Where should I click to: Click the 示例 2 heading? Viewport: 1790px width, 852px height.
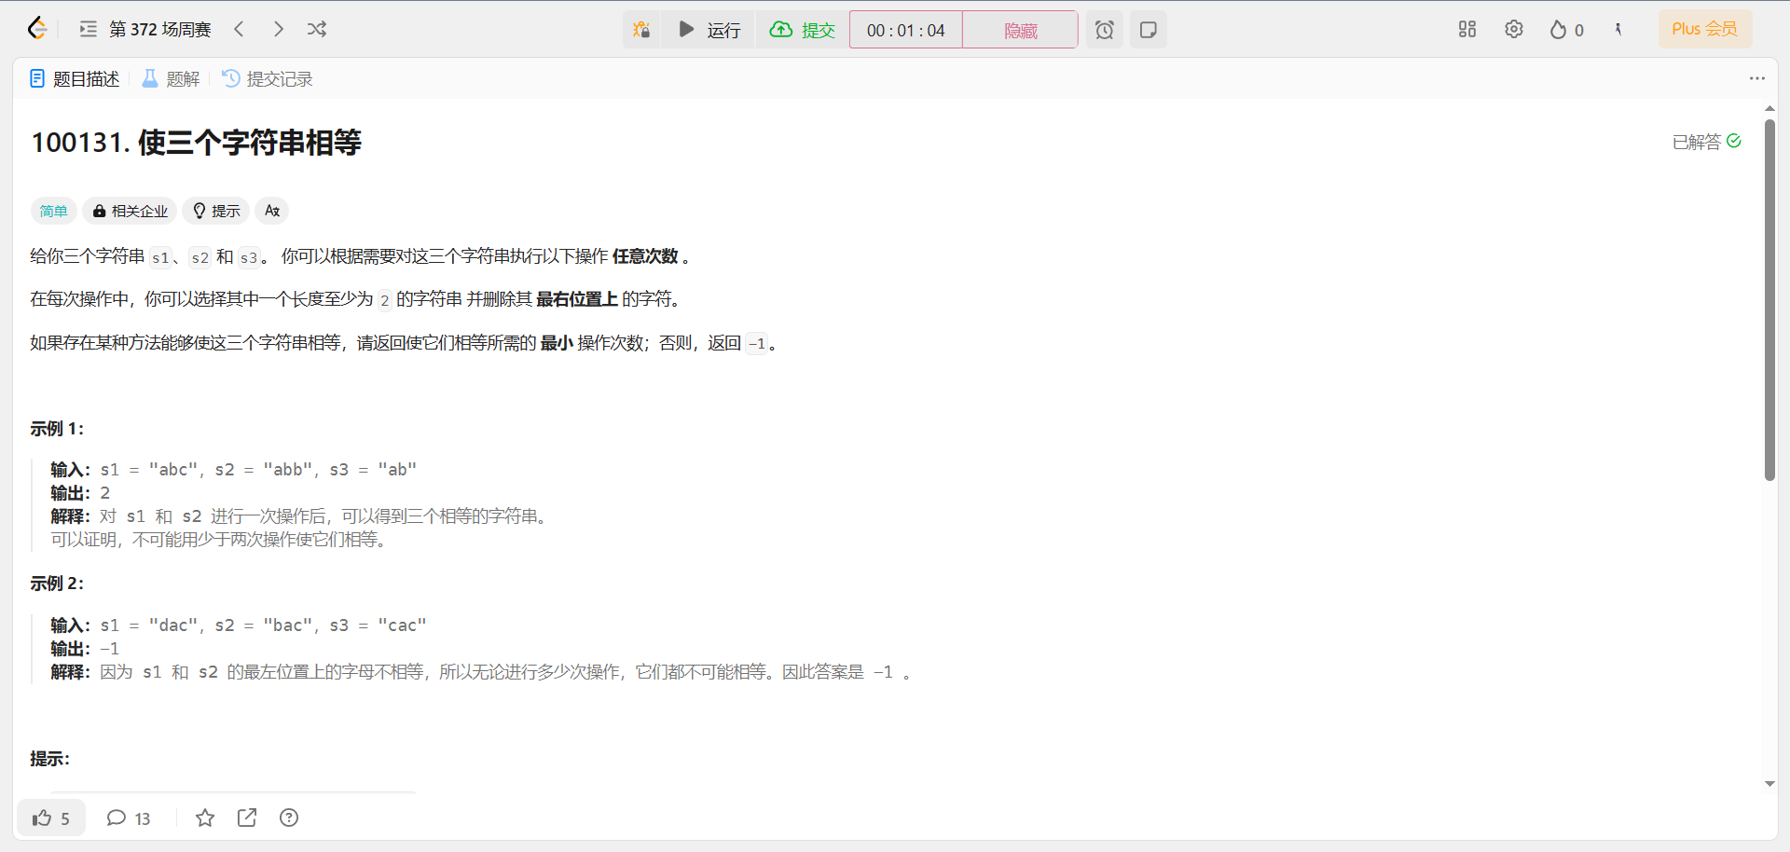[57, 584]
